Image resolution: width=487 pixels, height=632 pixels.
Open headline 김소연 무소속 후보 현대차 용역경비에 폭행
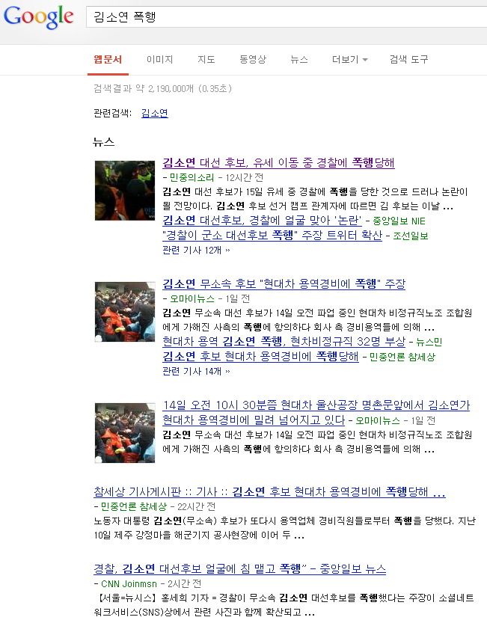coord(284,283)
